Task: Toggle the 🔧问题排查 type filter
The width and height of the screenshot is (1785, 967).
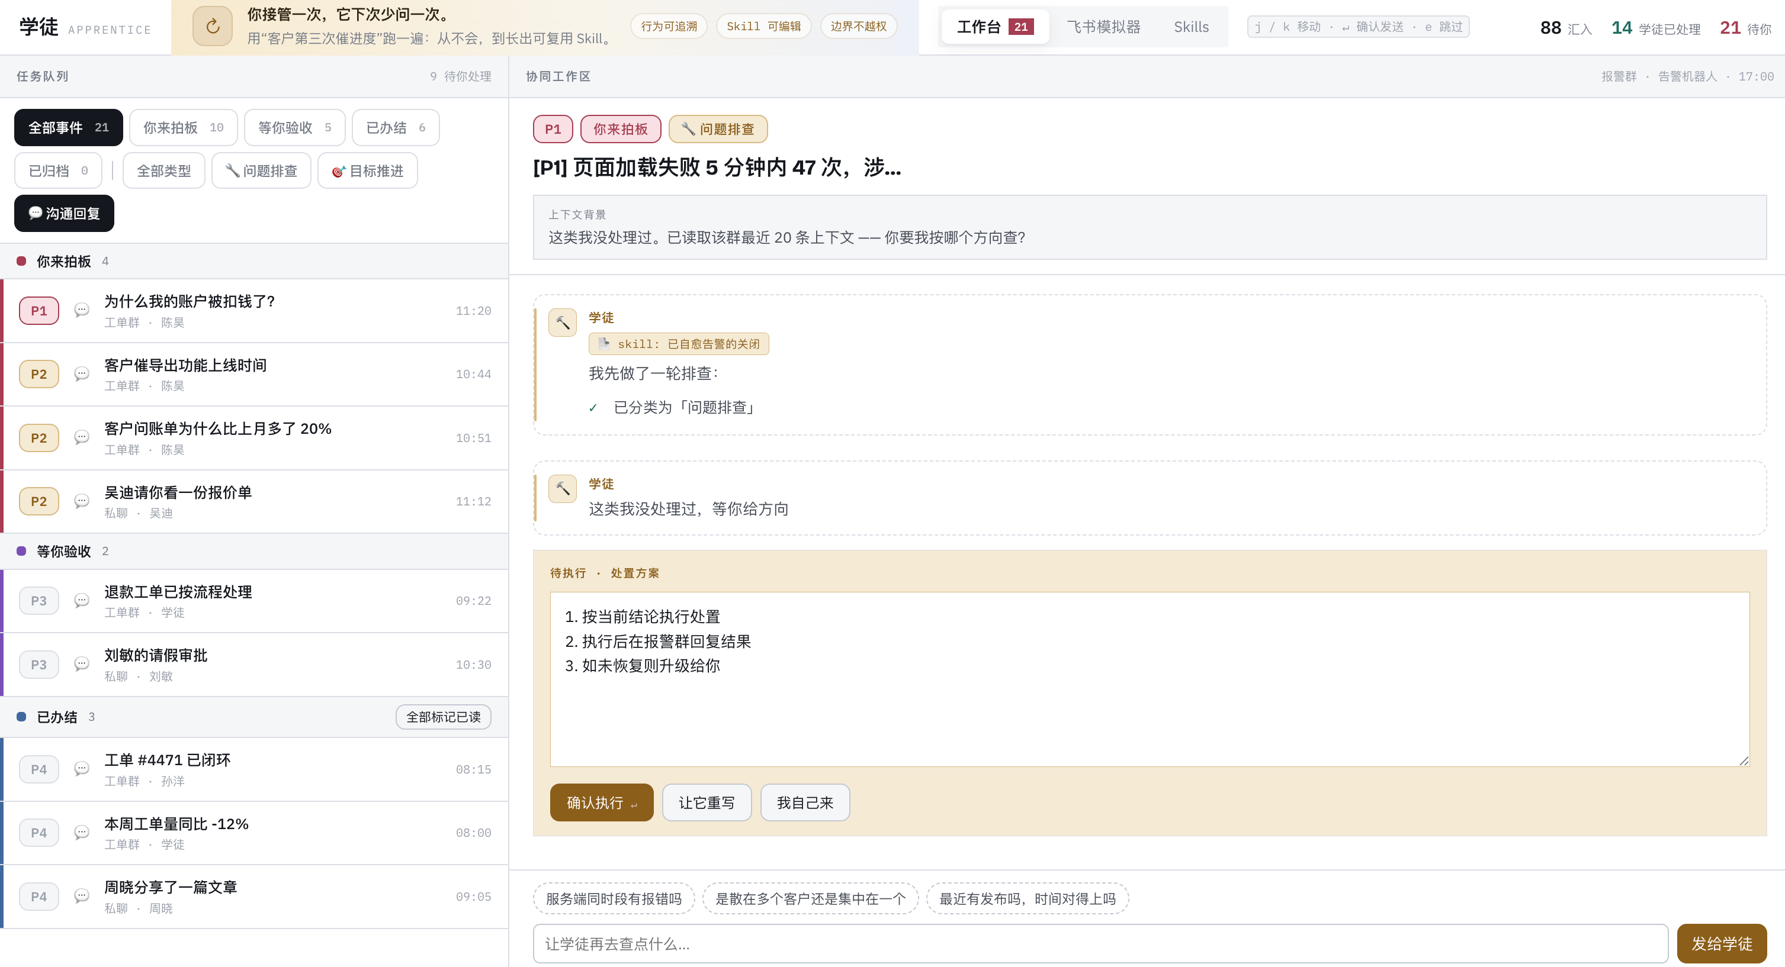Action: point(261,171)
